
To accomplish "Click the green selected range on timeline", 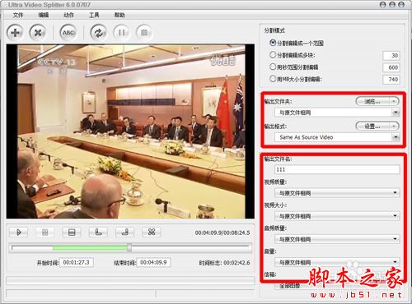I will coord(90,248).
